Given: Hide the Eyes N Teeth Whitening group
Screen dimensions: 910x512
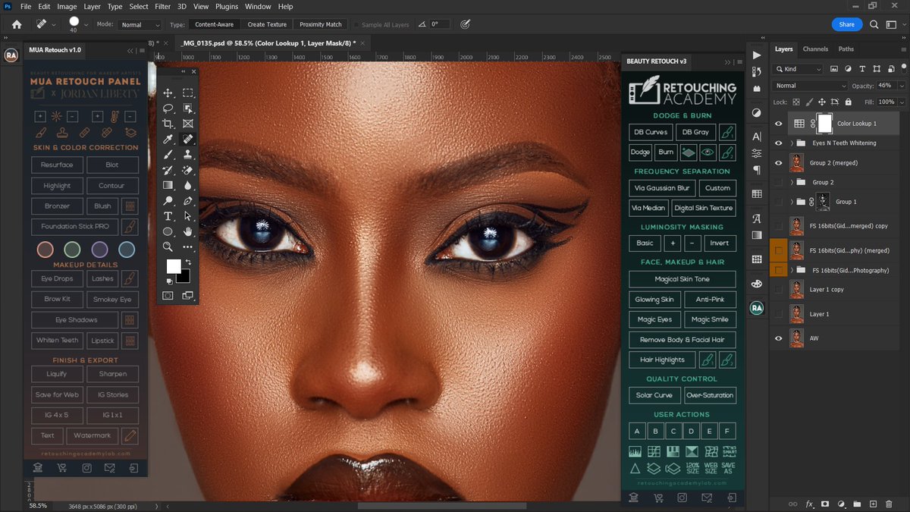Looking at the screenshot, I should coord(778,143).
